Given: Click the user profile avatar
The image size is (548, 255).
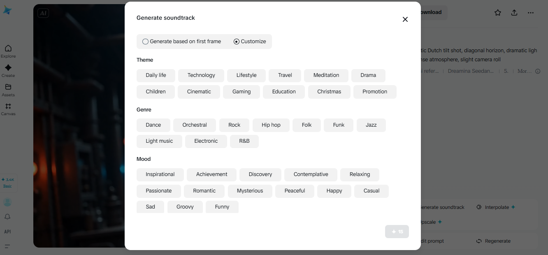Looking at the screenshot, I should coord(7,202).
